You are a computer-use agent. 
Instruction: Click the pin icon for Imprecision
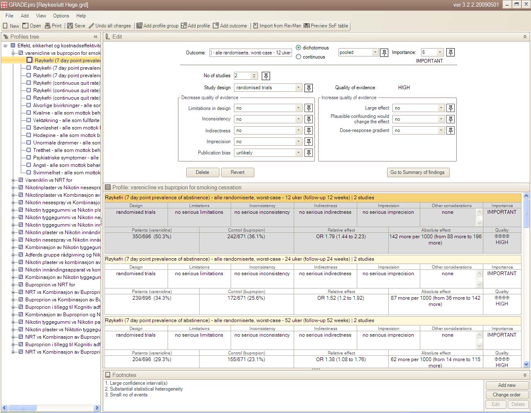tap(309, 142)
